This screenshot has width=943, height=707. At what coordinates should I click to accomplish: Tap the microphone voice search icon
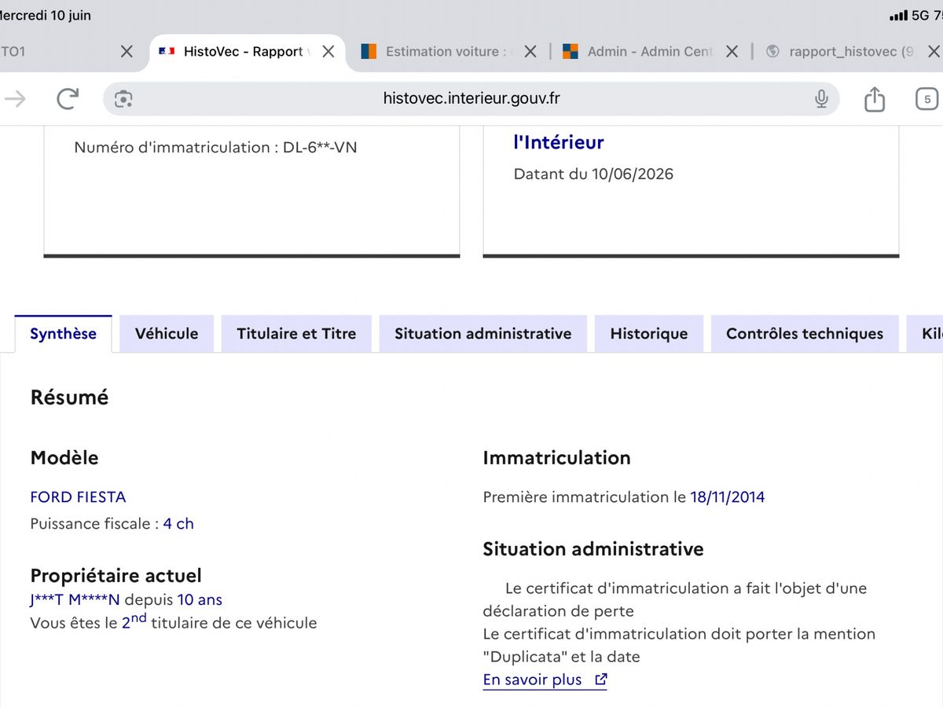pyautogui.click(x=821, y=98)
